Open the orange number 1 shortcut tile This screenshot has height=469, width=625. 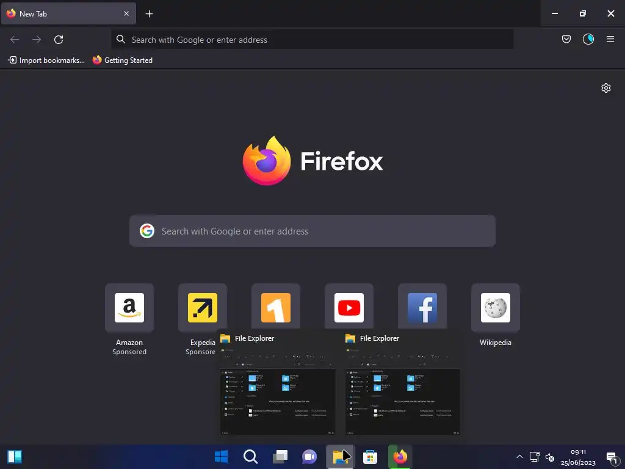[276, 307]
